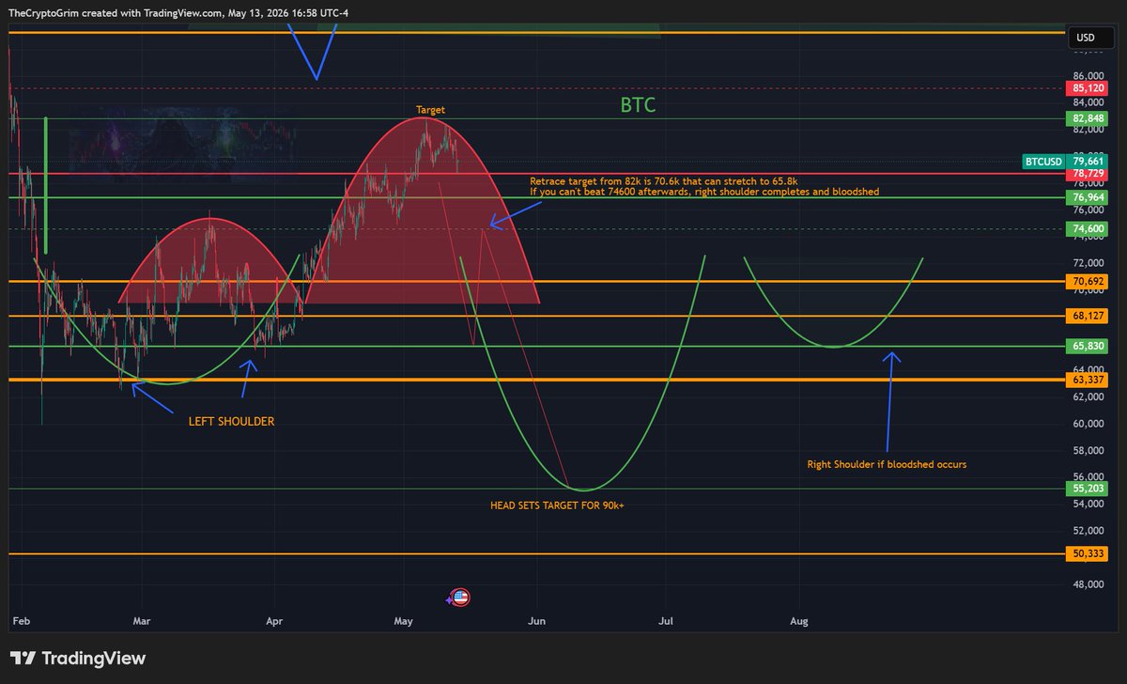The height and width of the screenshot is (684, 1127).
Task: Click the US flag event marker icon
Action: pos(460,597)
